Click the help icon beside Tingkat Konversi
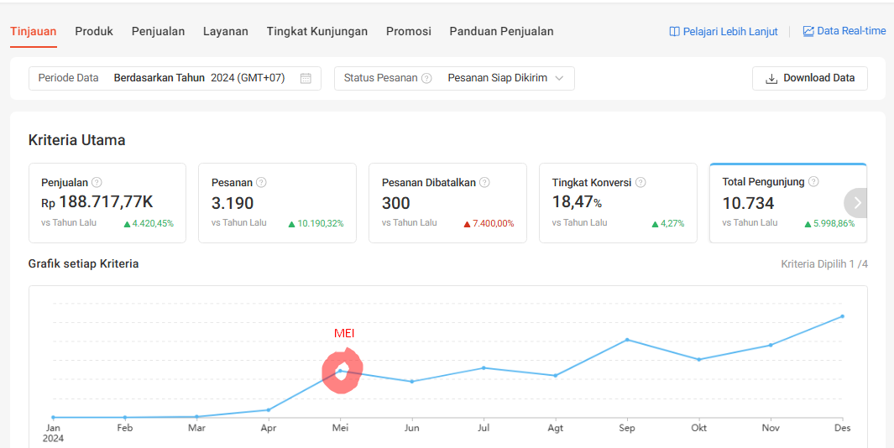 (640, 182)
